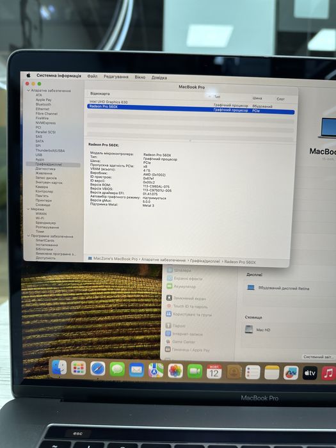Sort by Шина column header

pyautogui.click(x=257, y=98)
